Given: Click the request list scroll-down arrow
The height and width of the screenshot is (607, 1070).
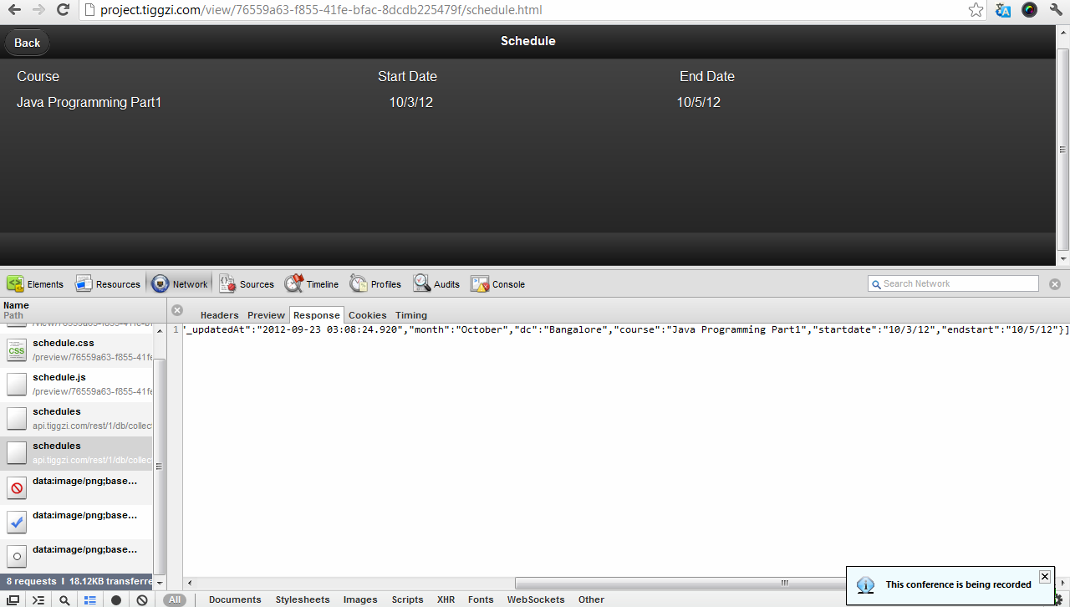Looking at the screenshot, I should (160, 582).
